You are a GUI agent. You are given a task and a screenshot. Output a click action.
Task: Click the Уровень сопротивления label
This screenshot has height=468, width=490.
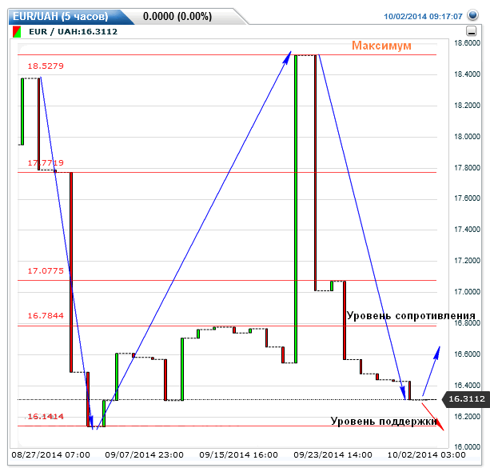(x=411, y=316)
